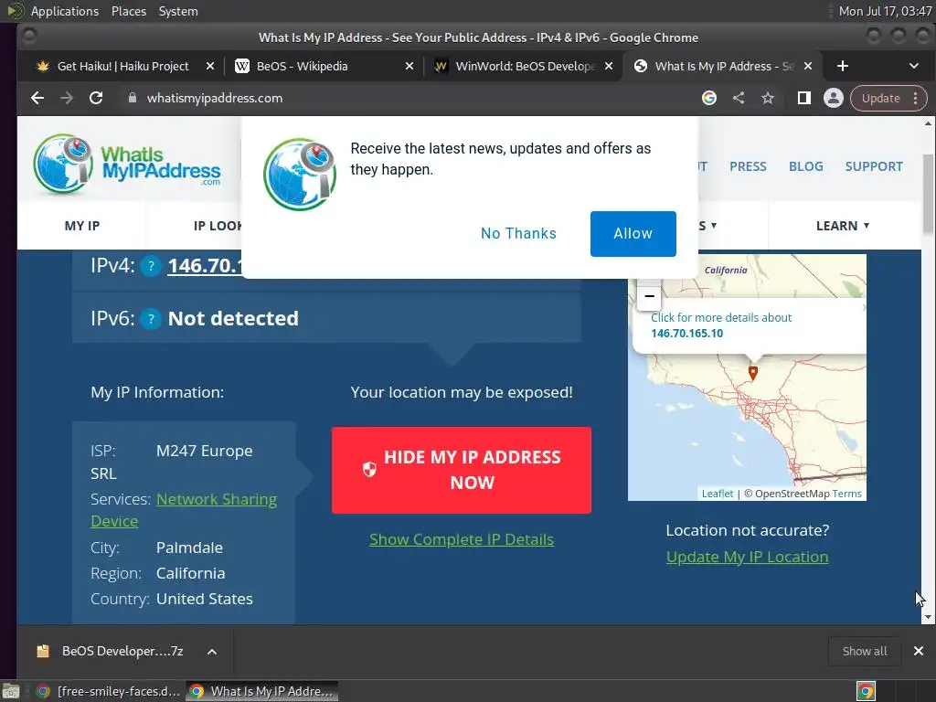Bookmark this page with star
The image size is (936, 702).
[768, 98]
